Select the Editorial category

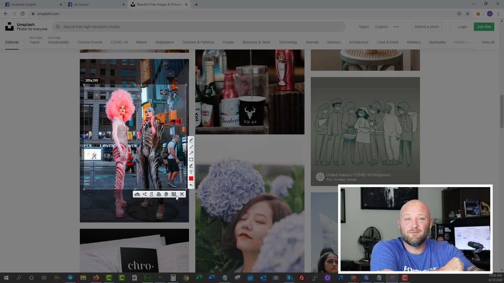12,42
